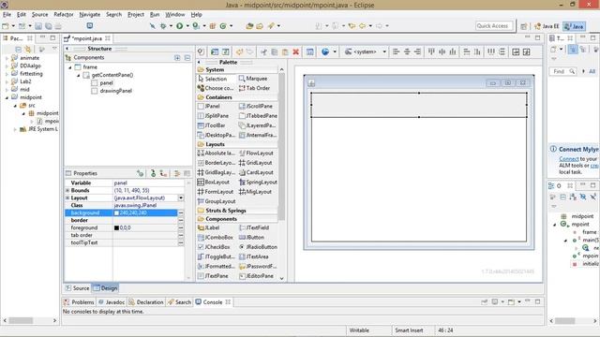The width and height of the screenshot is (600, 337).
Task: Choose JScrollPane in Palette
Action: (256, 106)
